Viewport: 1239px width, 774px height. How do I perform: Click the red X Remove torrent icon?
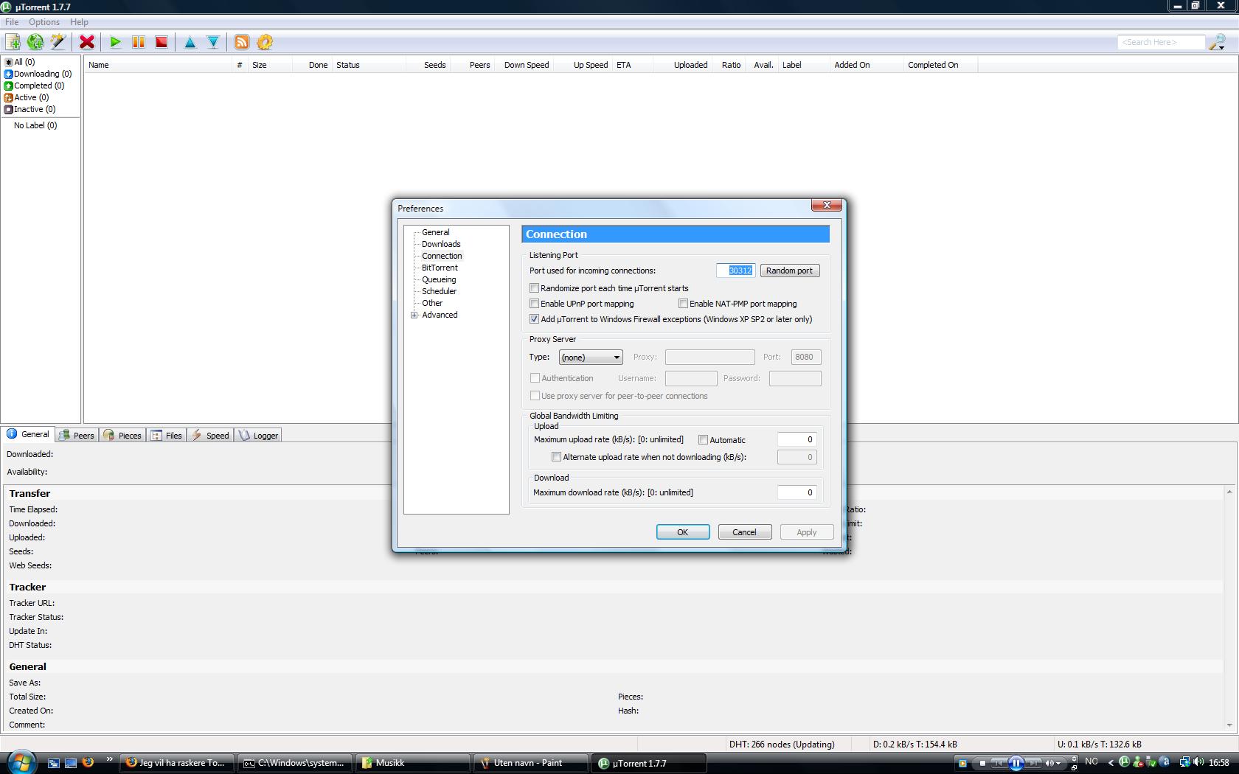click(87, 42)
